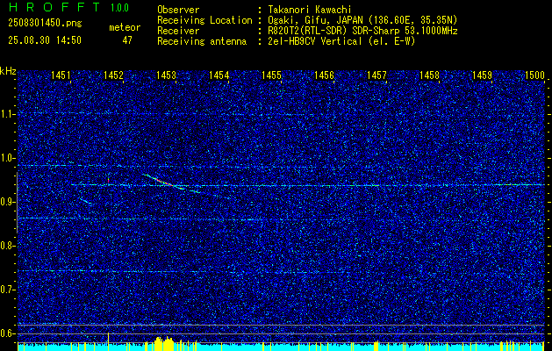552x351 pixels.
Task: Click the version number 1.0.0
Action: click(x=119, y=8)
